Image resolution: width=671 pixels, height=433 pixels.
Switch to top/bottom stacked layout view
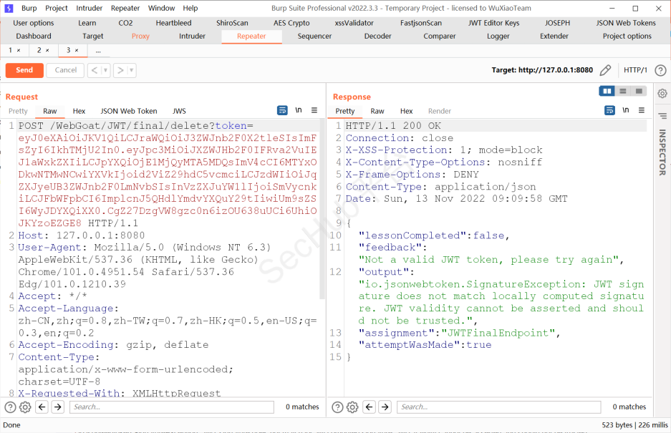tap(623, 91)
